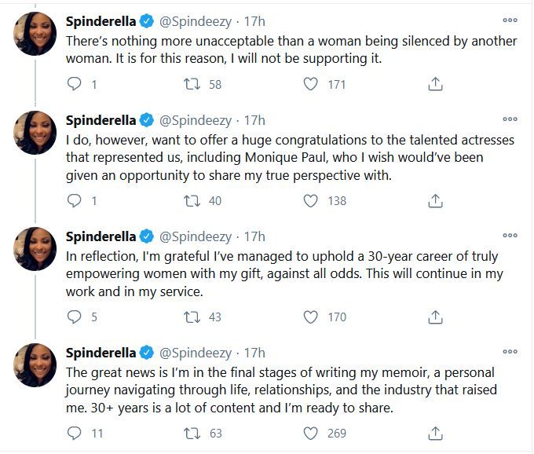Retweet the tweet with 58 retweets

click(192, 84)
